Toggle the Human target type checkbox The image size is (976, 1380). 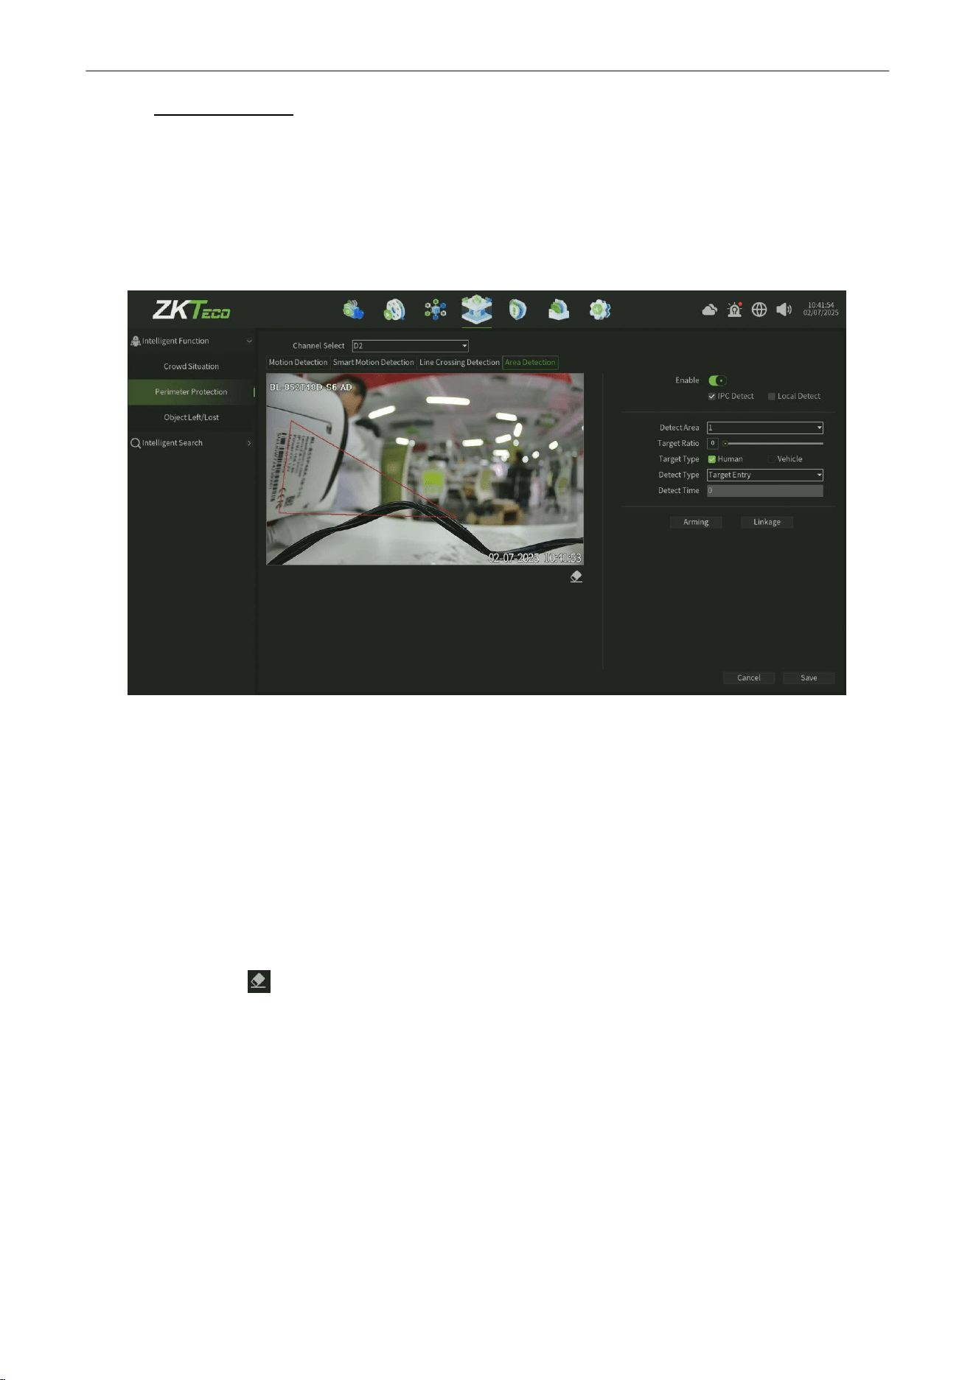(x=712, y=459)
